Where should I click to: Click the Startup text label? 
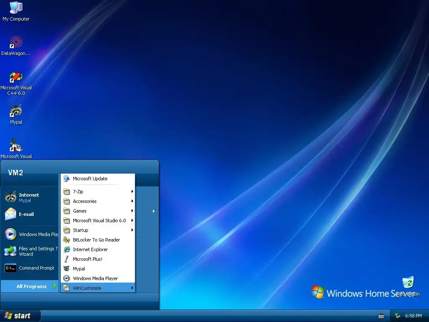pyautogui.click(x=80, y=230)
